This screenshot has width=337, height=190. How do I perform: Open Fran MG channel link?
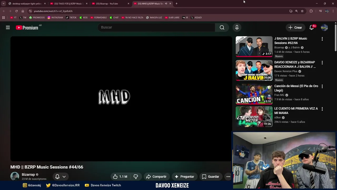click(279, 95)
